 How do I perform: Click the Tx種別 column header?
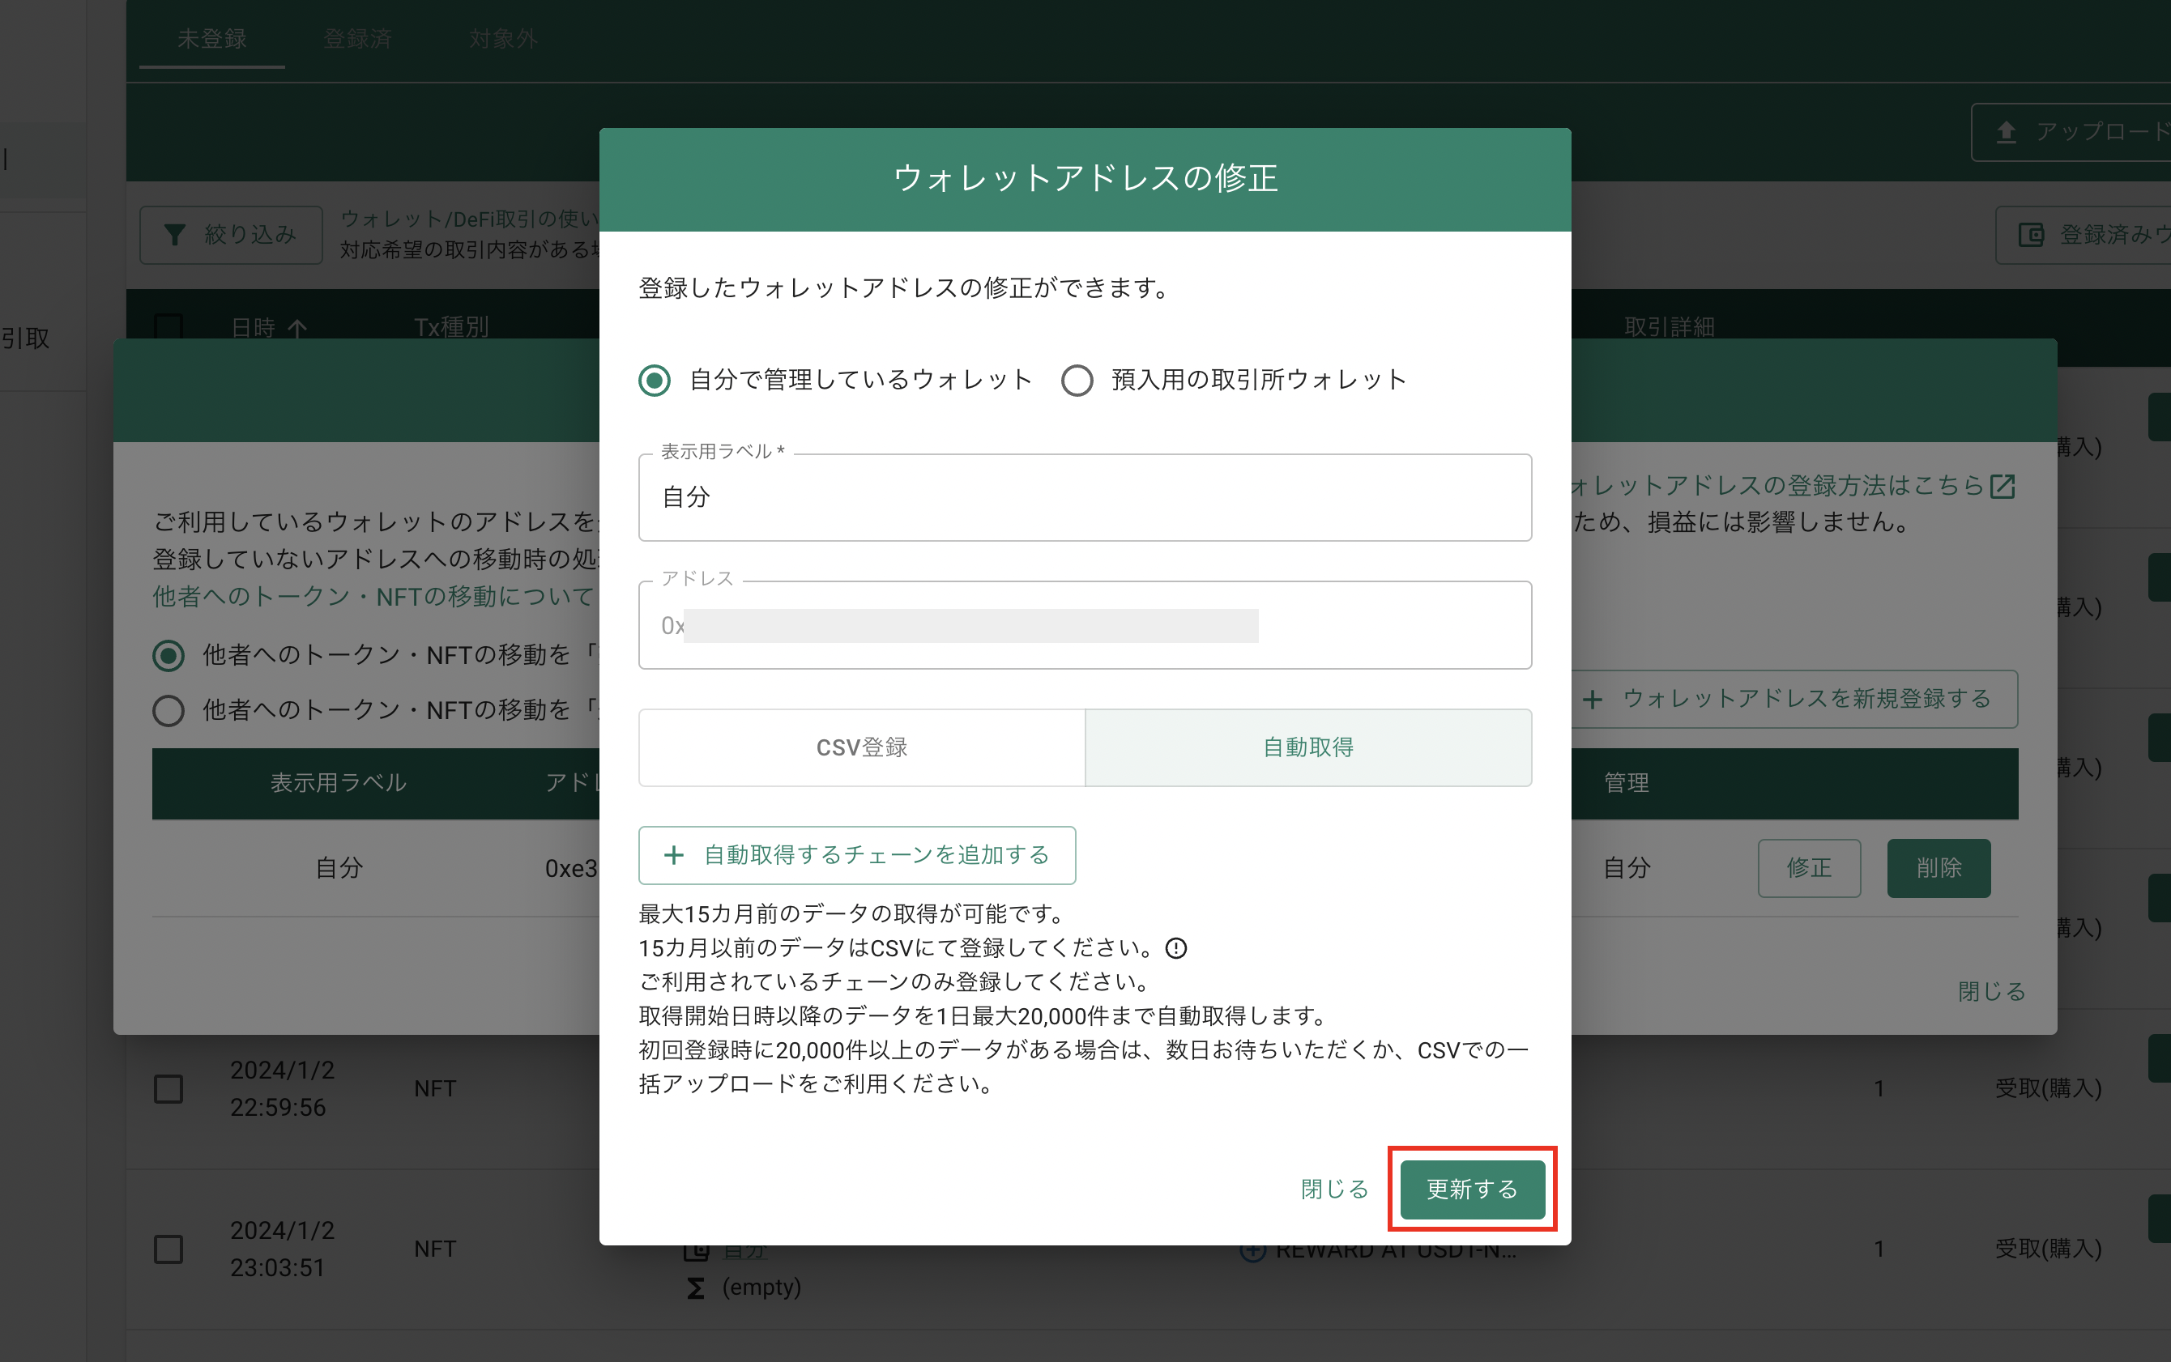point(451,326)
